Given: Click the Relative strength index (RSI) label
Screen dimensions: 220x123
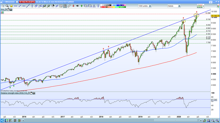Looking at the screenshot, I should (14, 93).
